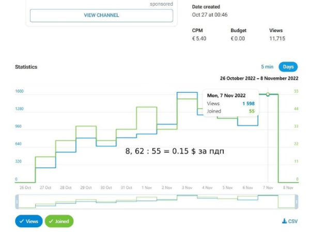Viewport: 310px width, 236px height.
Task: Toggle the Joined series off
Action: (x=59, y=222)
